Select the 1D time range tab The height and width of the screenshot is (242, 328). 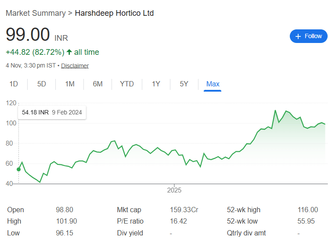point(14,84)
